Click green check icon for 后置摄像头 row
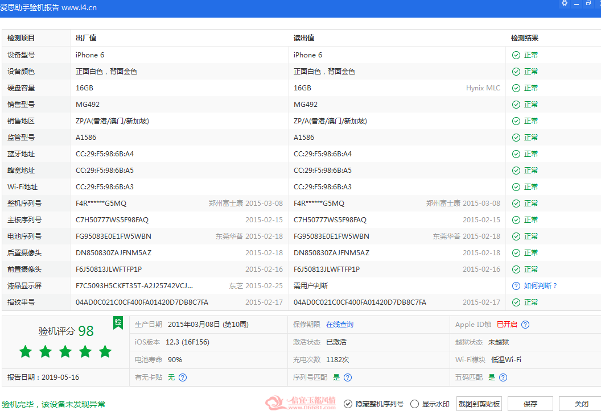601x415 pixels. coord(516,252)
